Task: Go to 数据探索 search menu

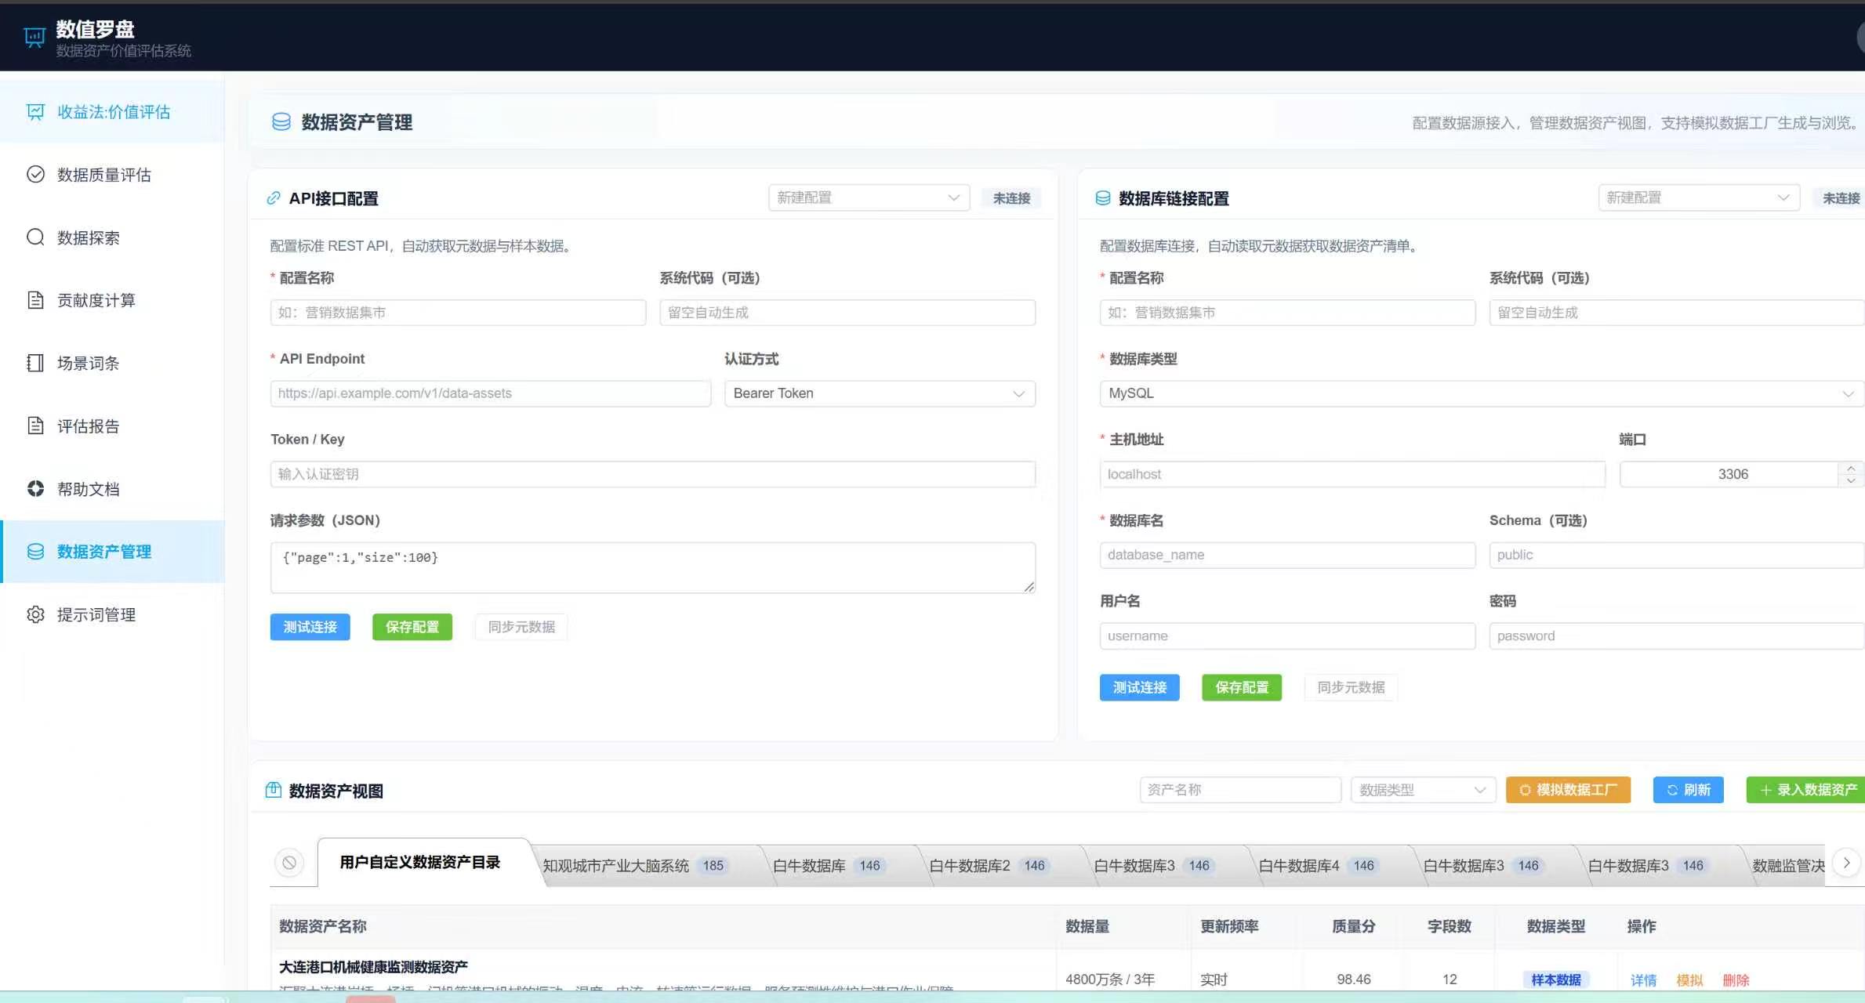Action: tap(112, 237)
